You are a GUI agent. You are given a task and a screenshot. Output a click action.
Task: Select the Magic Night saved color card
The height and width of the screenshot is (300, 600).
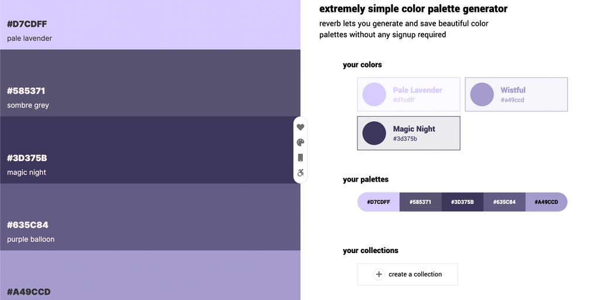408,133
